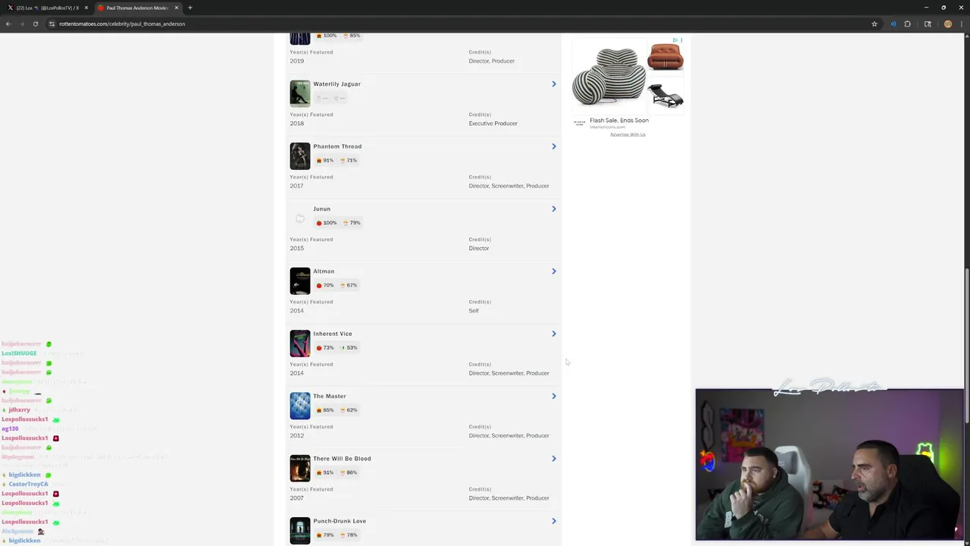Expand the Inherent Vice row arrow
The height and width of the screenshot is (546, 970).
tap(554, 334)
